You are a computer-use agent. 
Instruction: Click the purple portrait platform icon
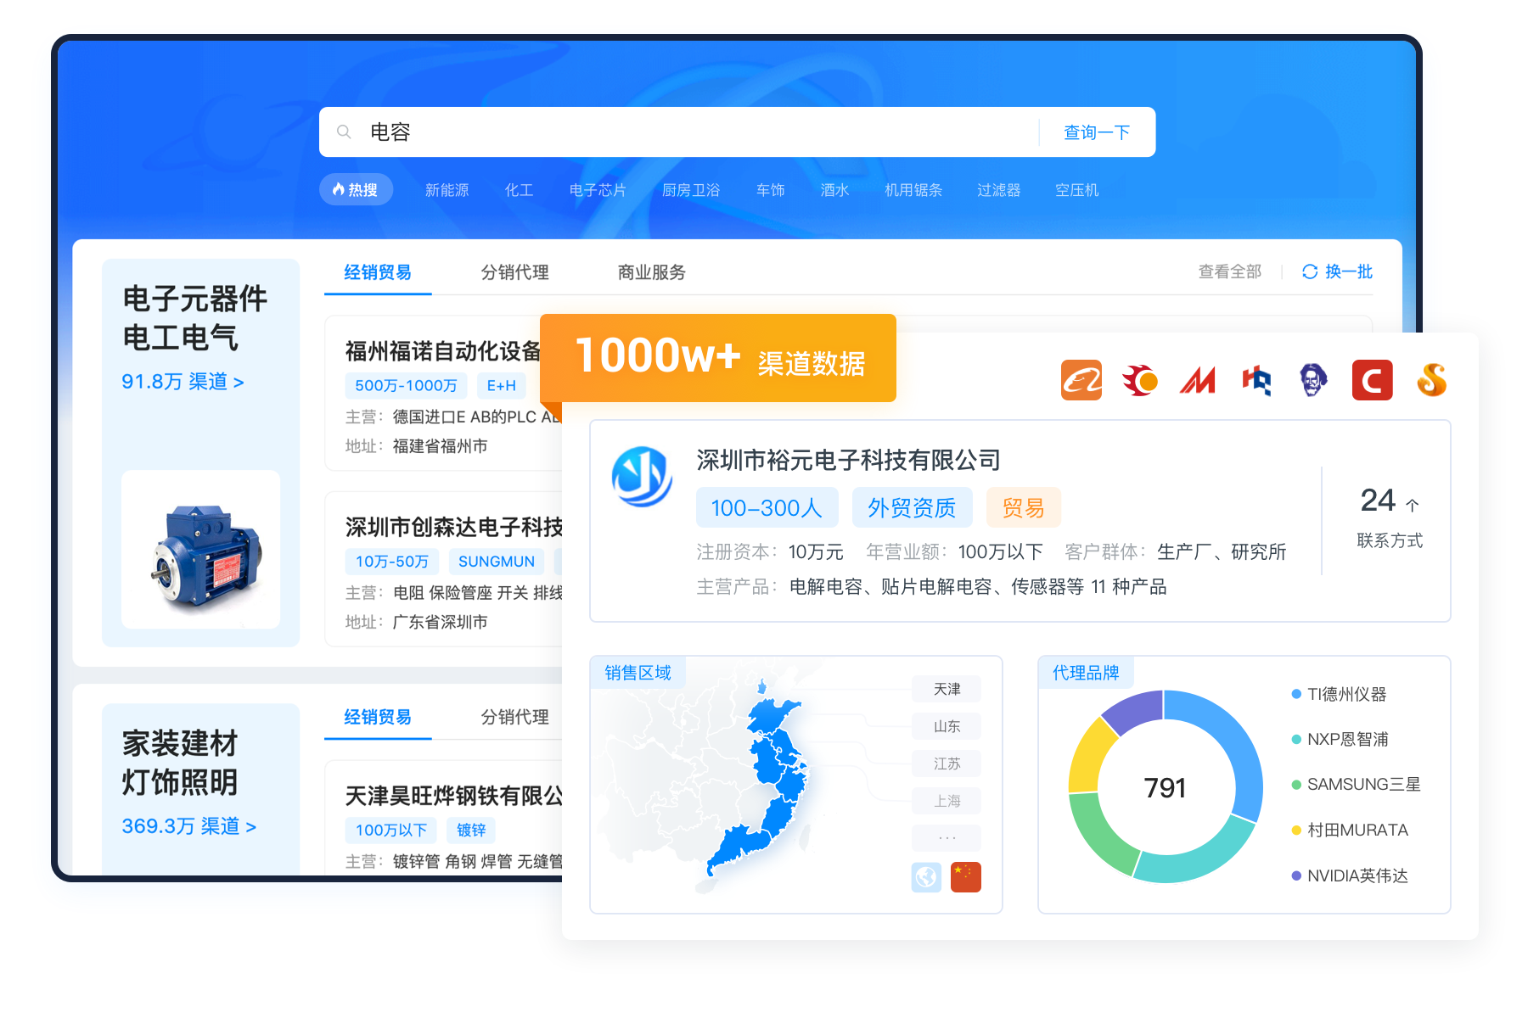click(x=1313, y=380)
